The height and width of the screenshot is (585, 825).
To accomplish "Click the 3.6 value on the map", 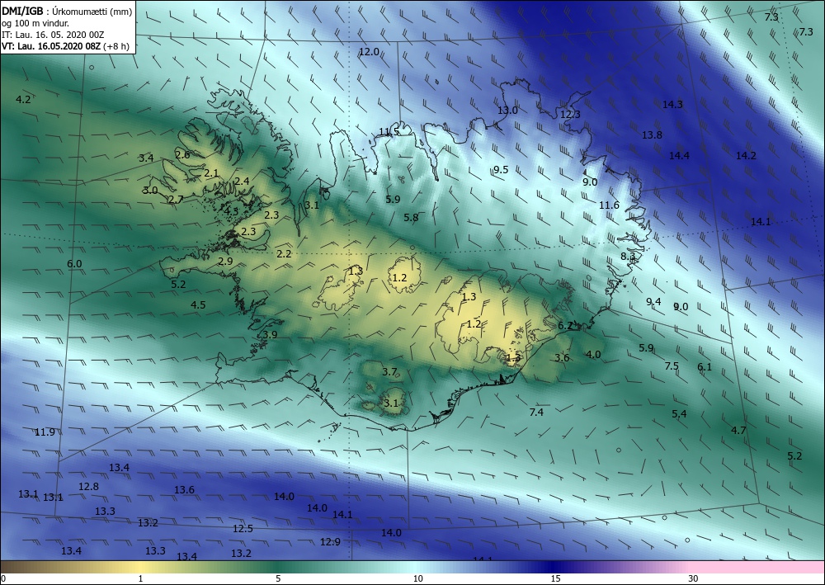I will point(562,358).
